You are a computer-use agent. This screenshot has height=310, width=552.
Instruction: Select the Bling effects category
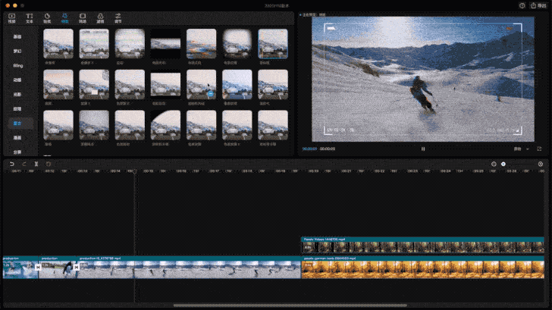17,66
